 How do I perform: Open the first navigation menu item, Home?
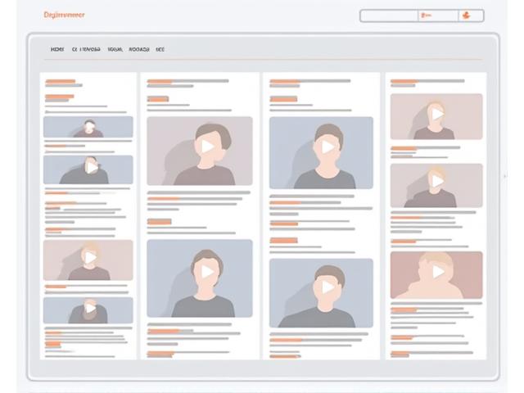point(57,49)
